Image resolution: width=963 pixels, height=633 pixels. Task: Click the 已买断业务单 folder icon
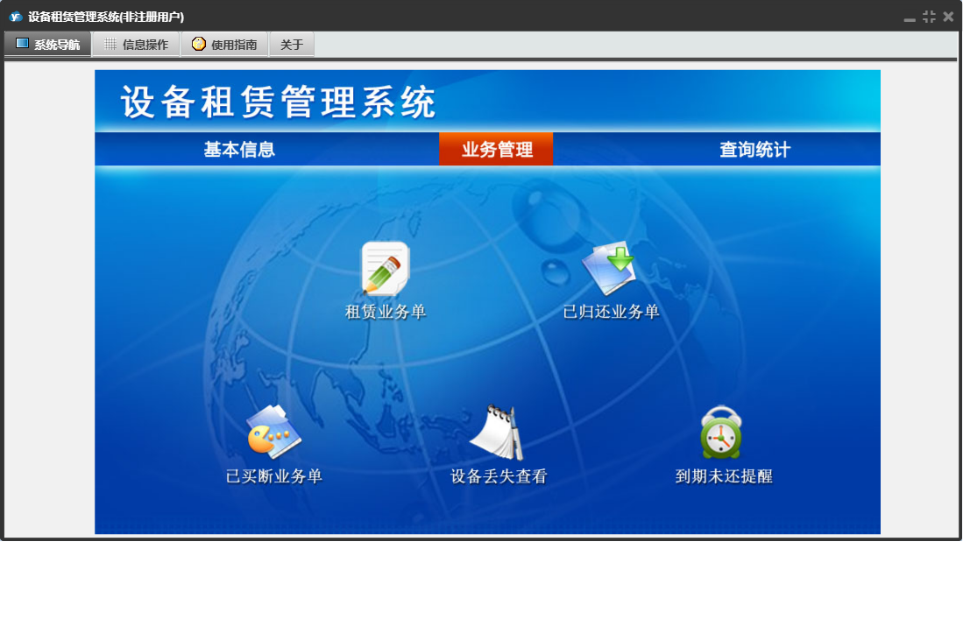274,433
